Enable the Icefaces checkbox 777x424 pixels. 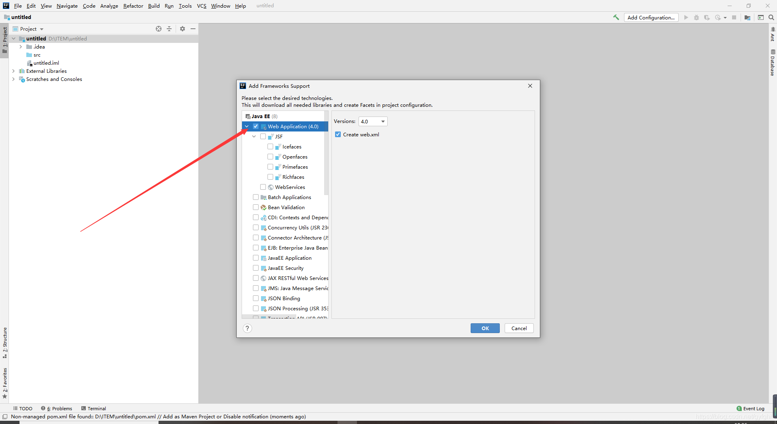click(270, 146)
